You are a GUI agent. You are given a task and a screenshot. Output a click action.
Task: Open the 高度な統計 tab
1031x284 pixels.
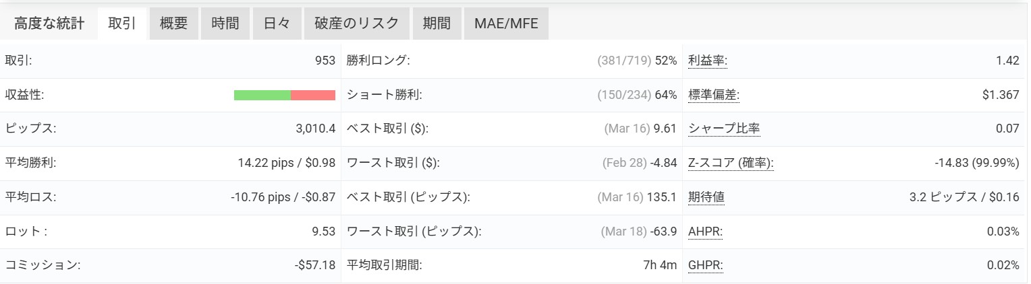(x=49, y=24)
